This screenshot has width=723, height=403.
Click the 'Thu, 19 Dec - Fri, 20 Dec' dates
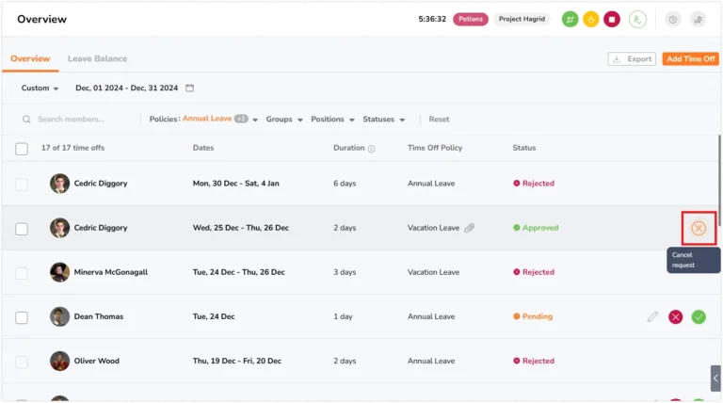(x=236, y=361)
